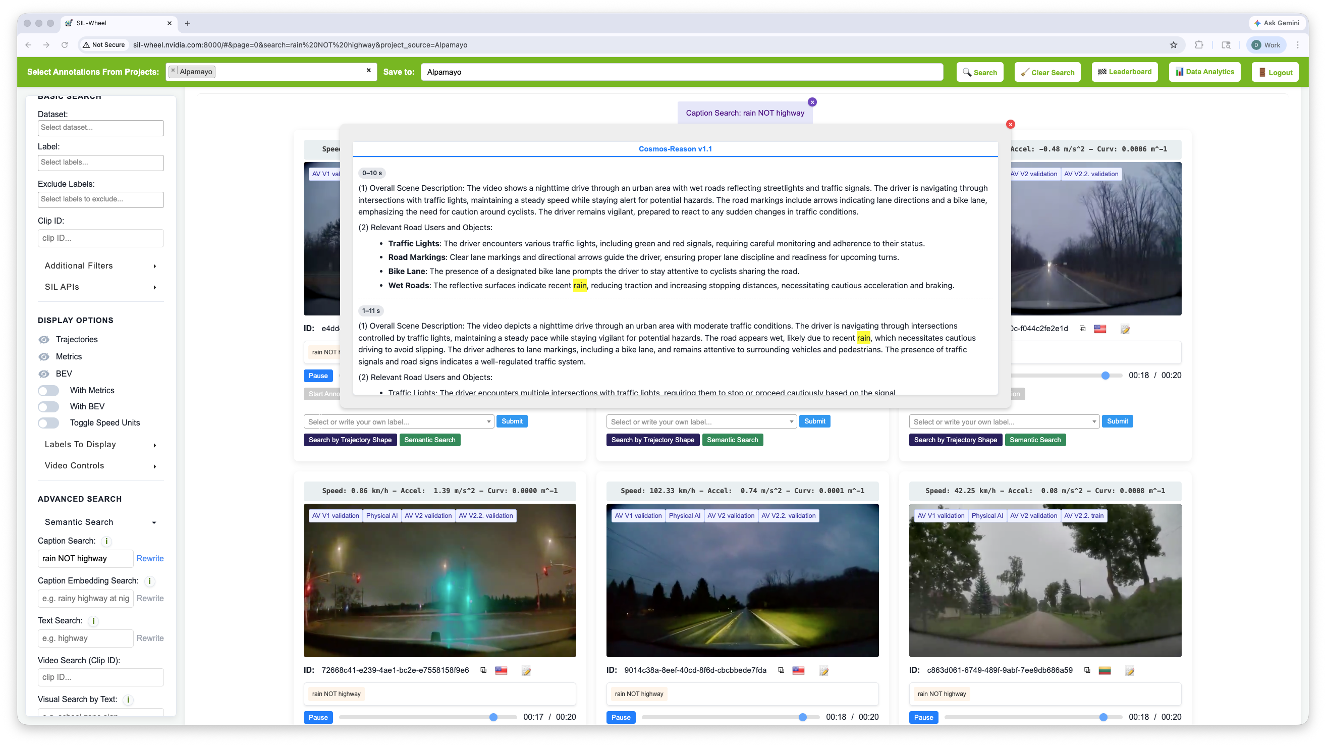Copy clip ID c863d061-6749-489f-9abf-7ee9db686a59

1087,670
